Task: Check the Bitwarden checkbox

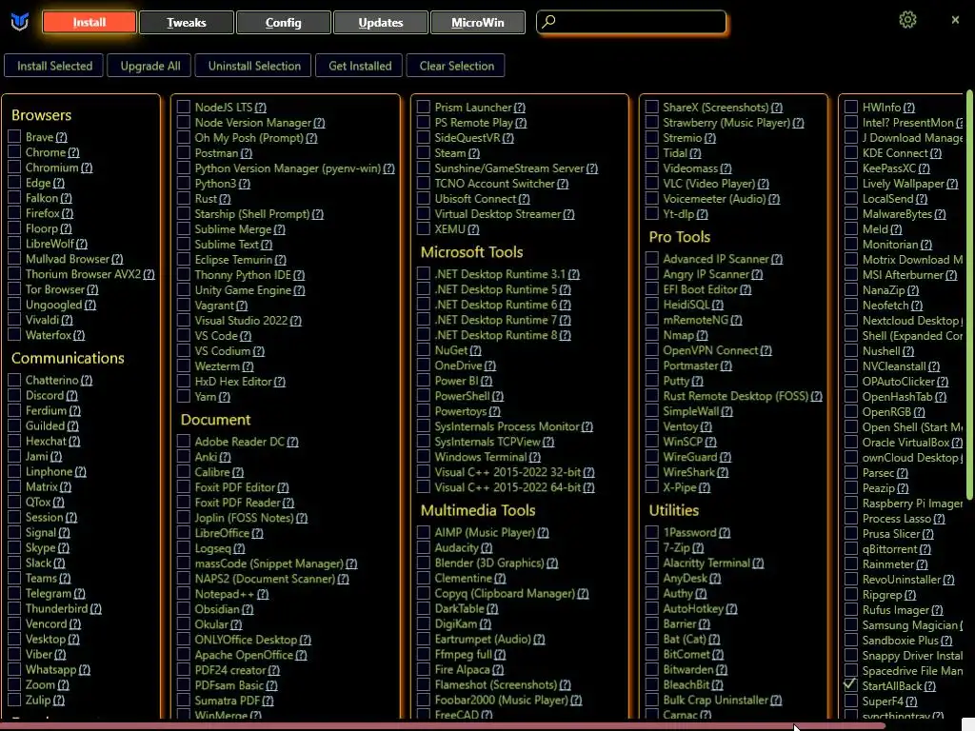Action: 651,669
